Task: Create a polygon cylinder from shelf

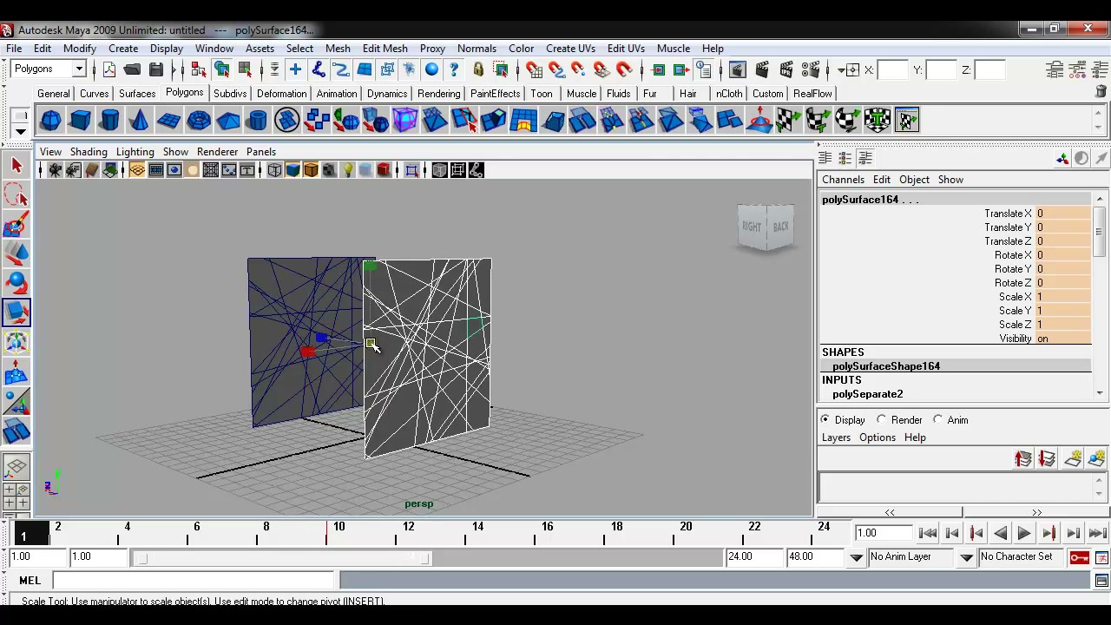Action: point(109,120)
